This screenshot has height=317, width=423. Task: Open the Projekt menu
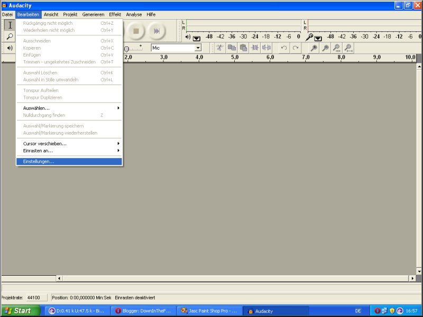pyautogui.click(x=70, y=15)
